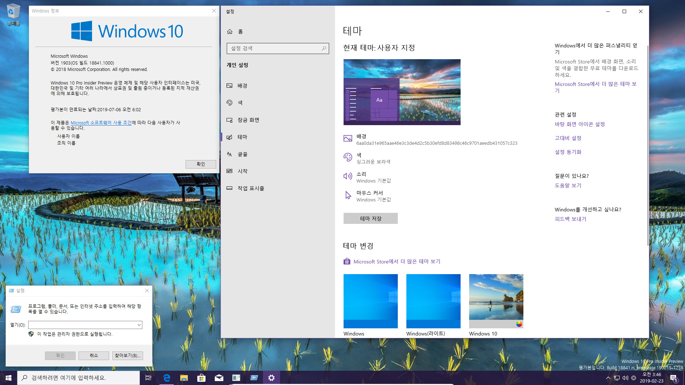Click 취소 button in Run dialog

93,355
